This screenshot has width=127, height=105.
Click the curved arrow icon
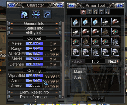[x=47, y=15]
